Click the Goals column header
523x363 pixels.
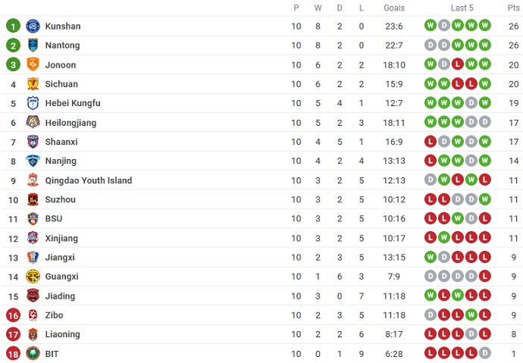(394, 8)
